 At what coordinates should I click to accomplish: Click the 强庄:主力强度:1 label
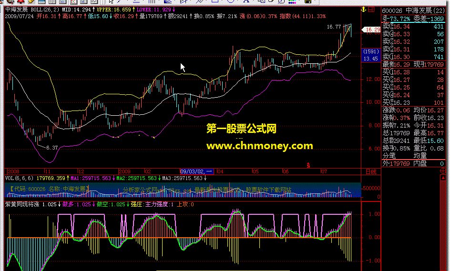click(152, 204)
